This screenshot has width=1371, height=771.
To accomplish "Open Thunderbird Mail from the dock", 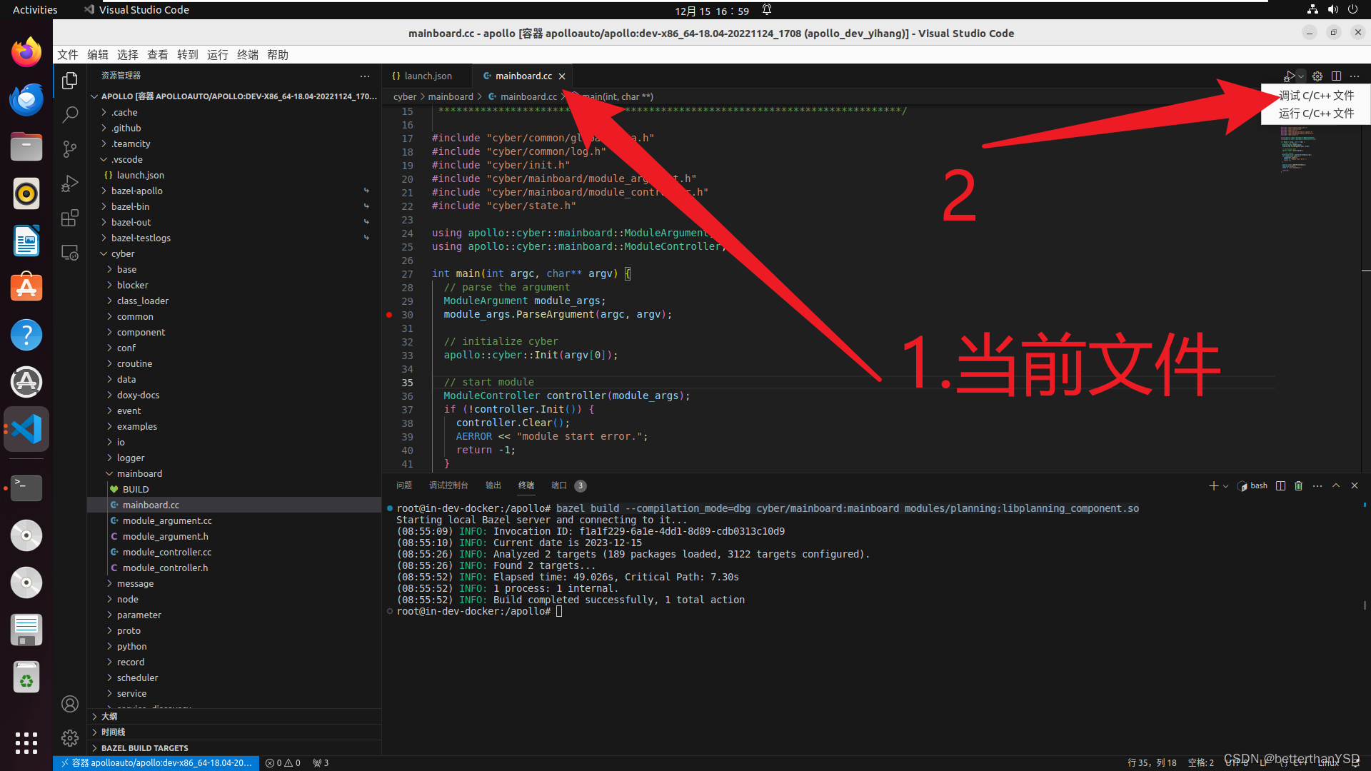I will coord(26,99).
